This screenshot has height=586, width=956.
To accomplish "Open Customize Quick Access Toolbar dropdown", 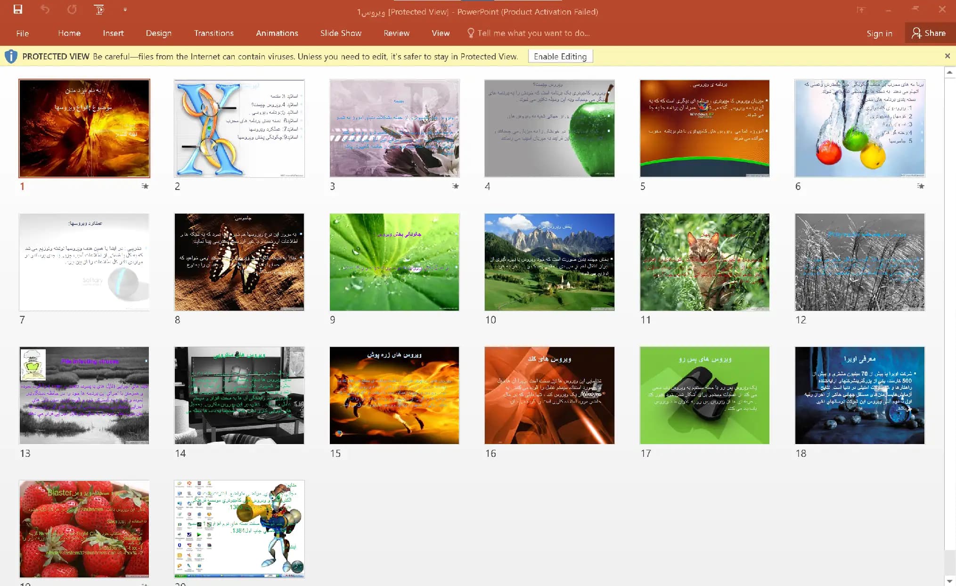I will (125, 9).
